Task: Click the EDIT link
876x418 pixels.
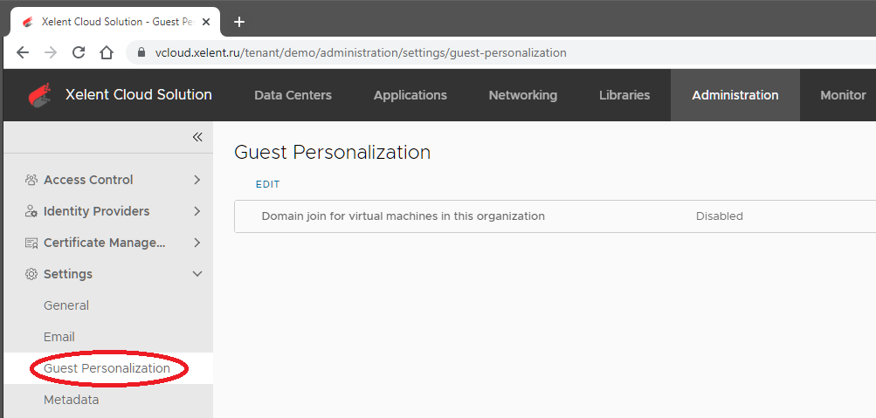Action: 267,184
